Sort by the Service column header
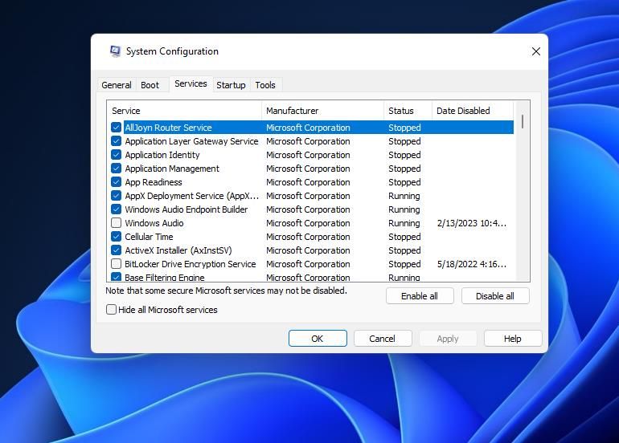Image resolution: width=619 pixels, height=443 pixels. coord(184,111)
